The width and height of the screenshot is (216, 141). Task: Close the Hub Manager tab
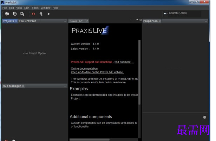point(23,86)
